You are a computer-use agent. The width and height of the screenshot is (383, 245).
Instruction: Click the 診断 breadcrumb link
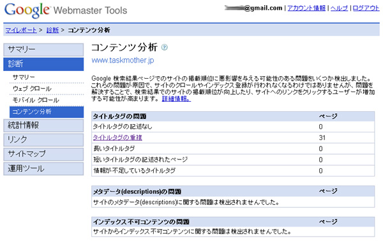[52, 30]
